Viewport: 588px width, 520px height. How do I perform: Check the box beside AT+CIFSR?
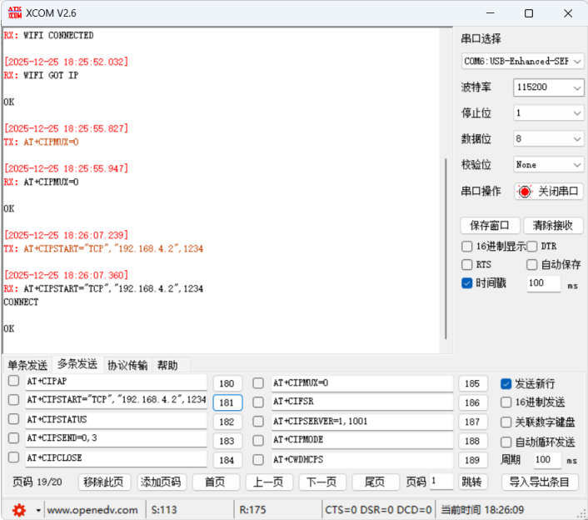pos(258,402)
